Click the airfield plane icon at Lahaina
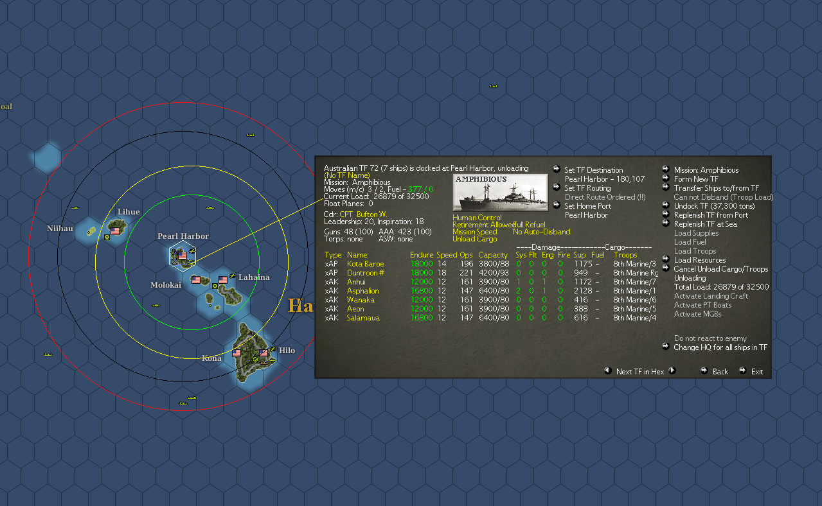This screenshot has height=506, width=822. pos(232,276)
